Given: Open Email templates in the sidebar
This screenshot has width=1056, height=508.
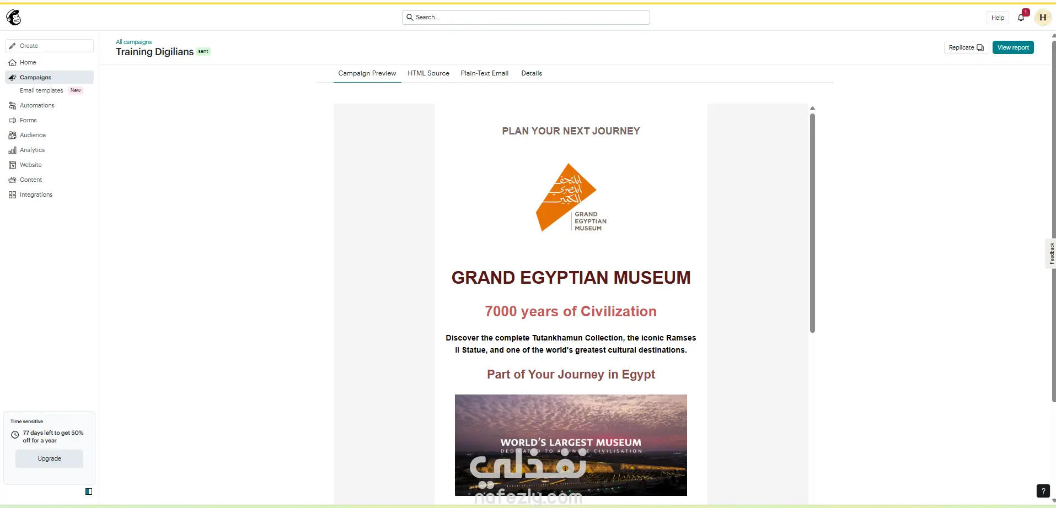Looking at the screenshot, I should click(41, 91).
